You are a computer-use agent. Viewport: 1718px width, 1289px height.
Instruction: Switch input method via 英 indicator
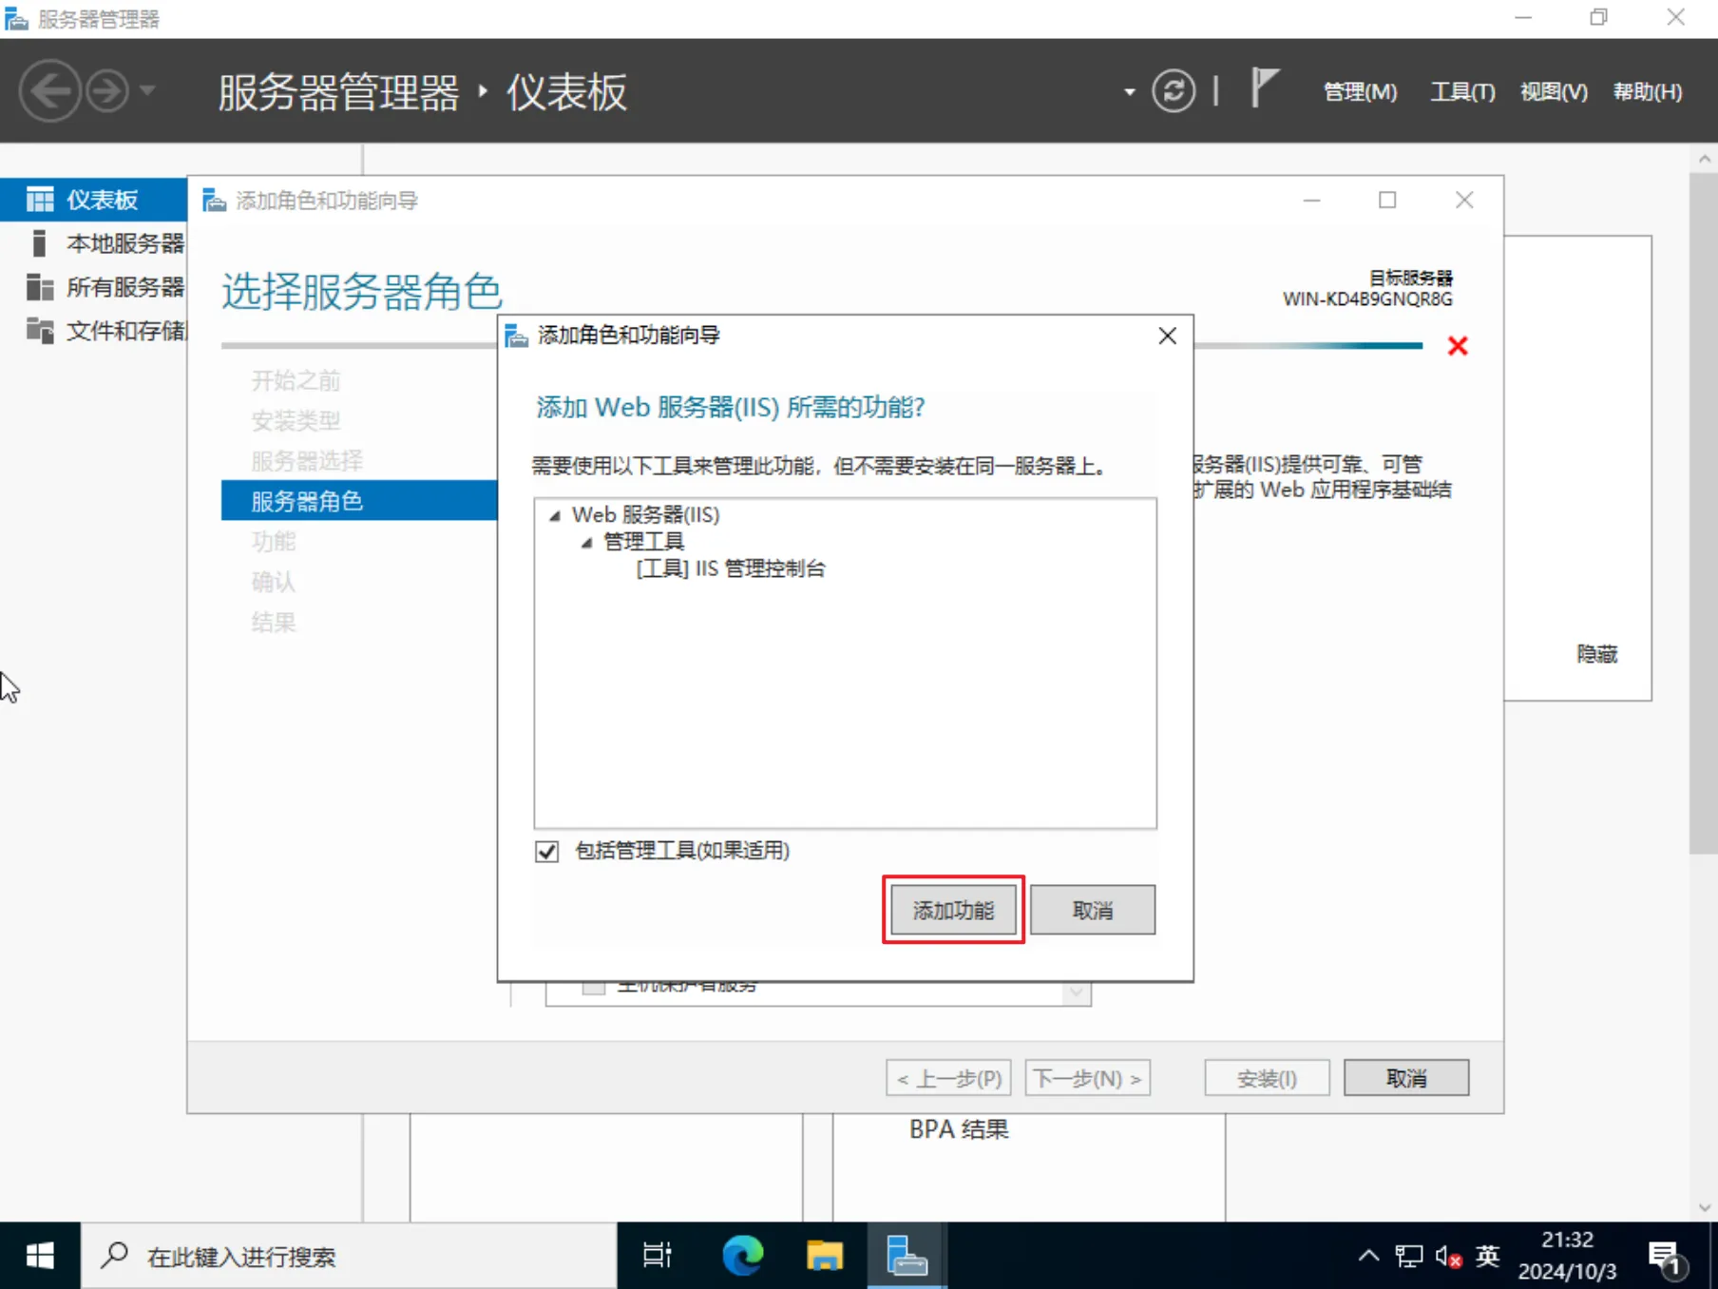[1488, 1256]
